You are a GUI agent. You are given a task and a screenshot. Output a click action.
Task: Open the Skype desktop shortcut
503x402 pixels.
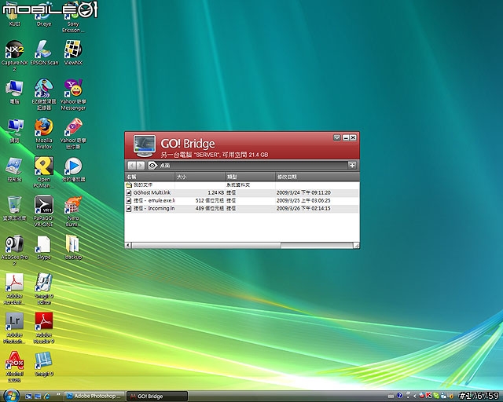tap(44, 247)
